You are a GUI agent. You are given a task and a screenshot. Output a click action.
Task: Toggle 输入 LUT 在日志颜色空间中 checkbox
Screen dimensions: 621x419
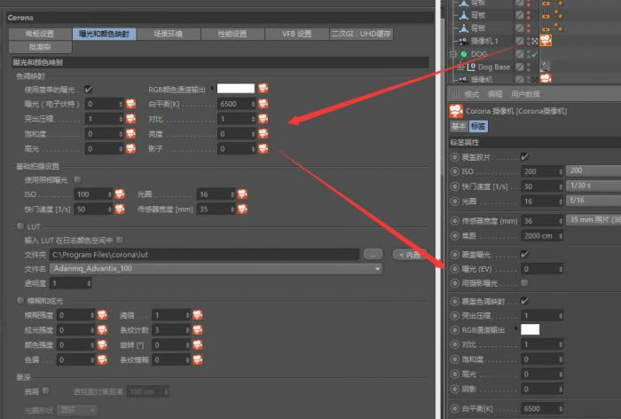point(120,240)
